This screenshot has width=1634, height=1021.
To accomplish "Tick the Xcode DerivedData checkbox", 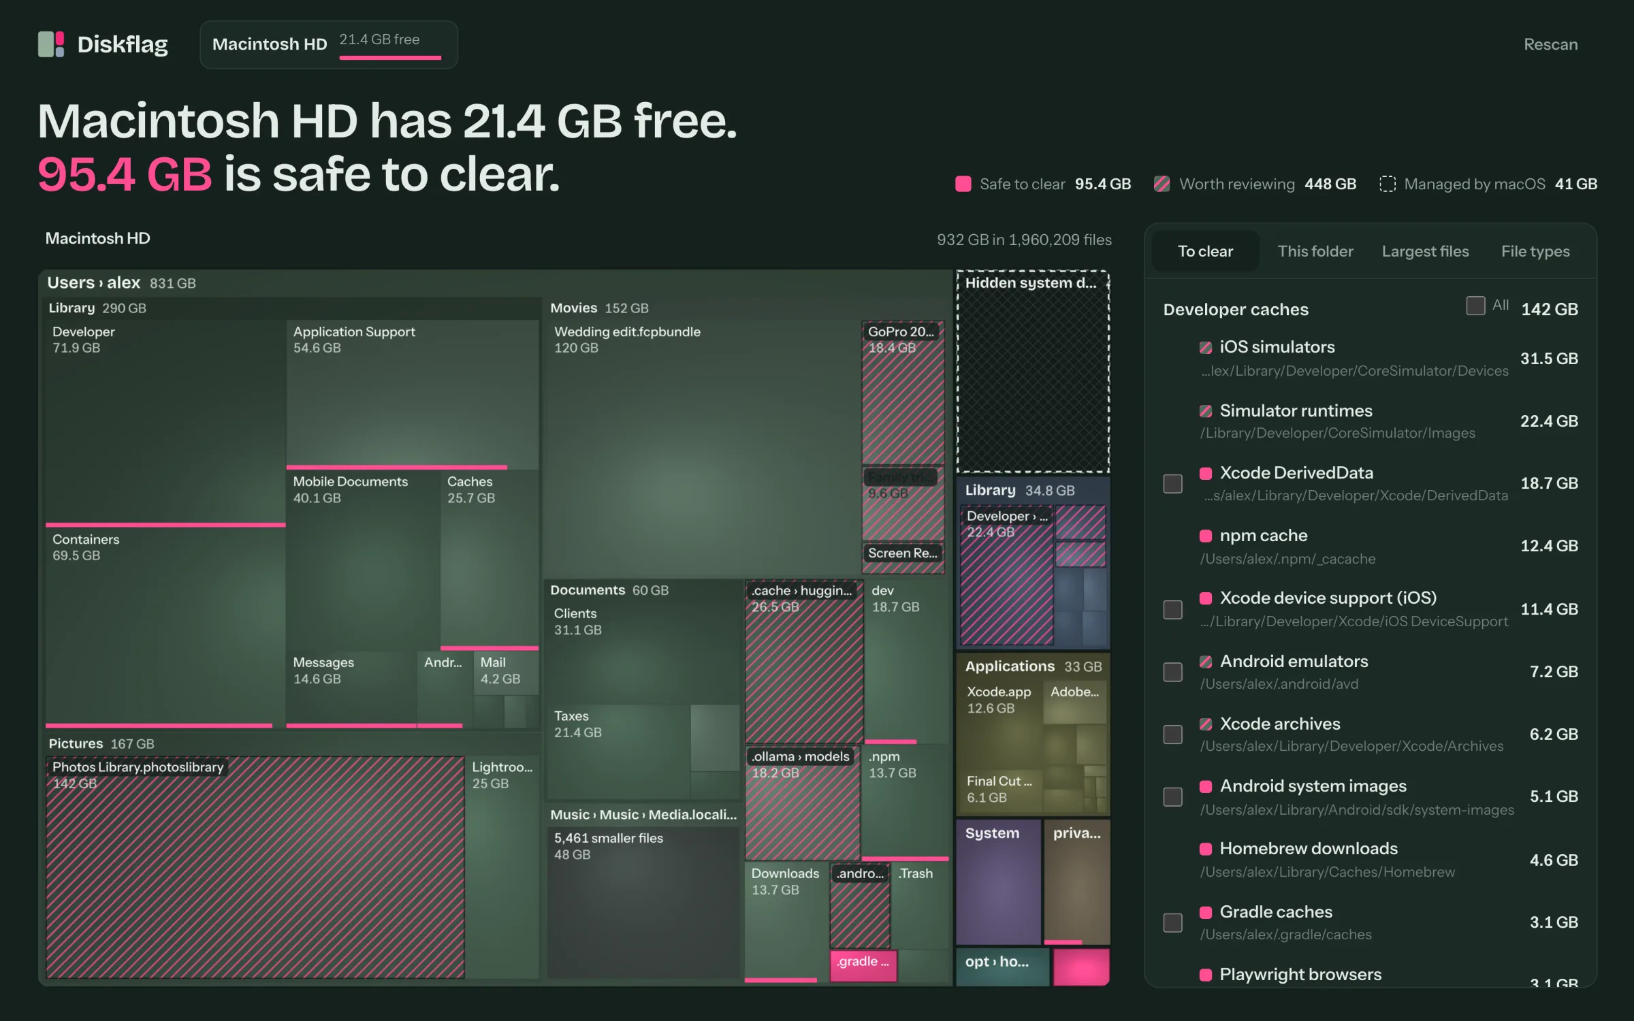I will [x=1173, y=484].
